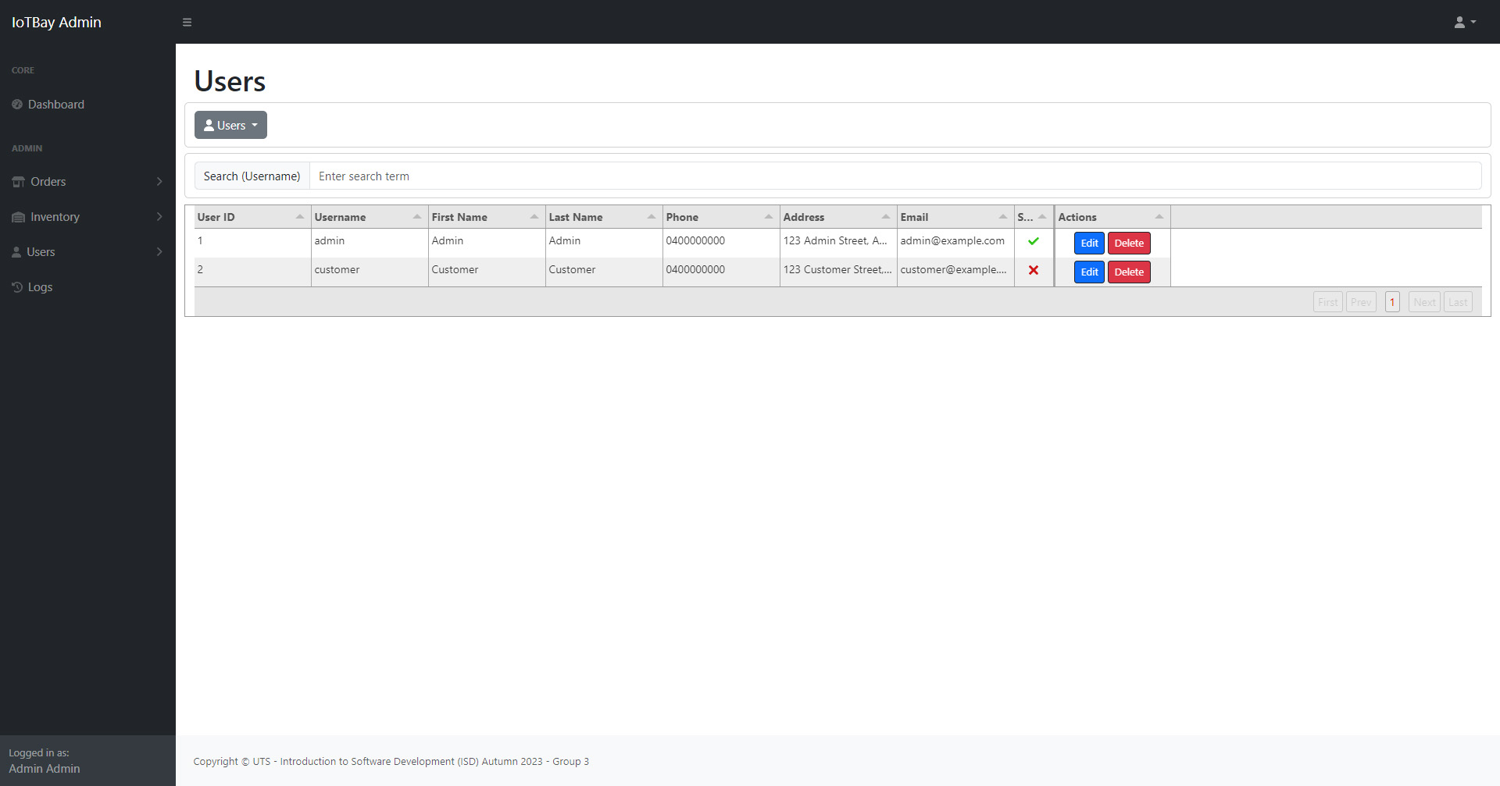
Task: Click username cell 'admin'
Action: pyautogui.click(x=370, y=241)
